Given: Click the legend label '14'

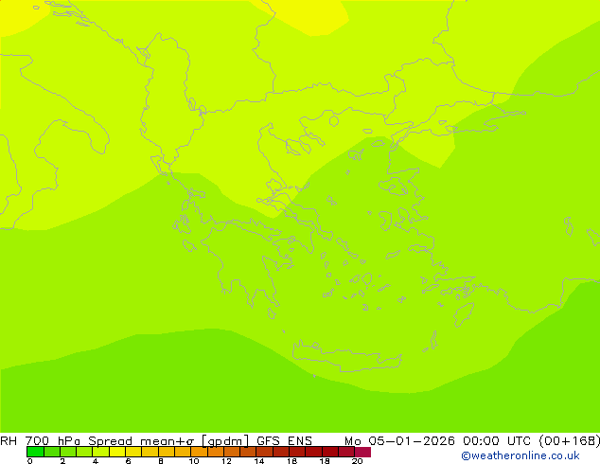Looking at the screenshot, I should click(x=259, y=461).
